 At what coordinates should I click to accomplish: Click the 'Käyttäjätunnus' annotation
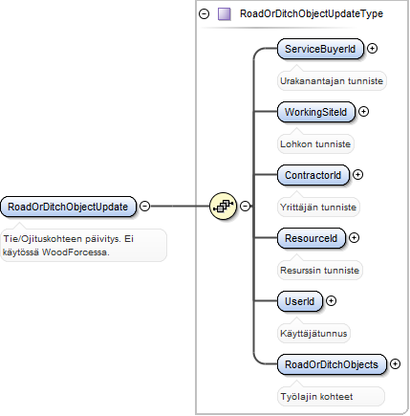313,334
